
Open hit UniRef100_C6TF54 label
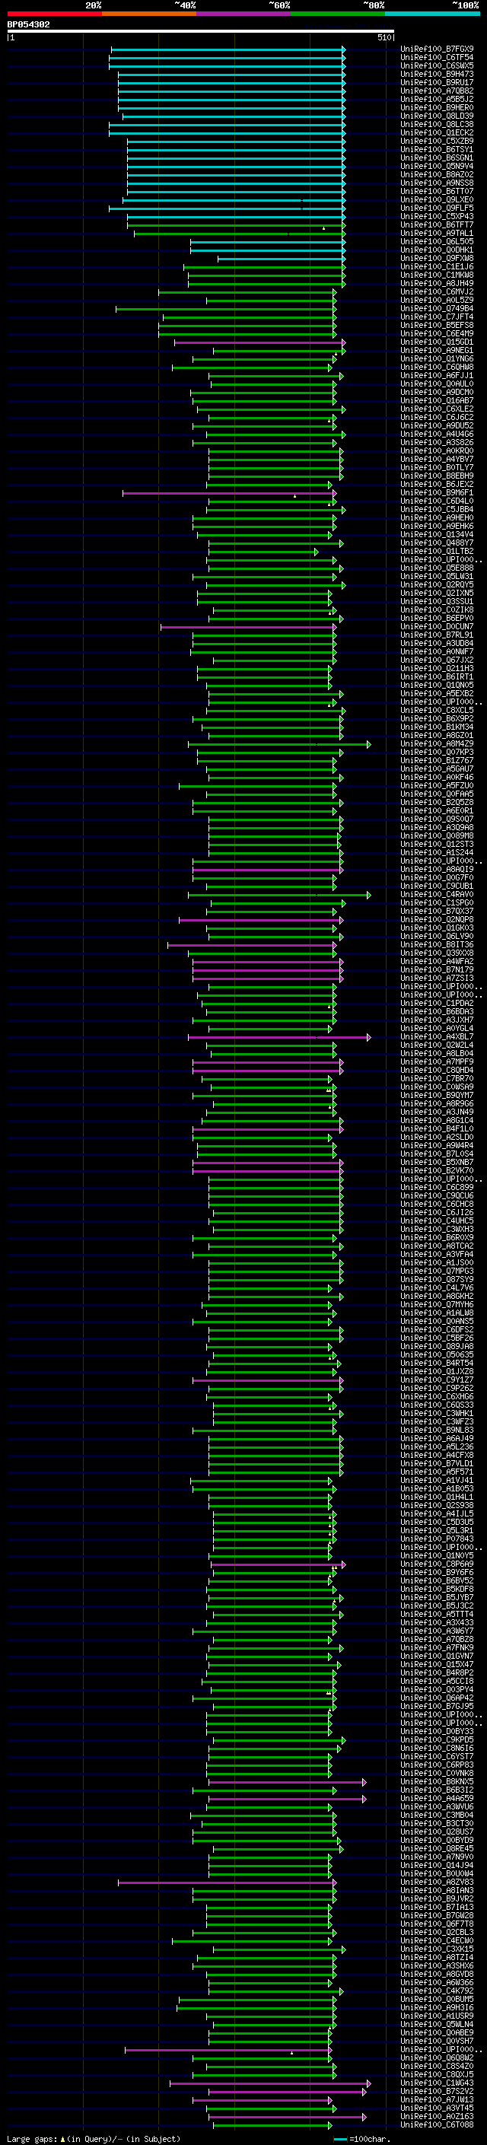437,58
